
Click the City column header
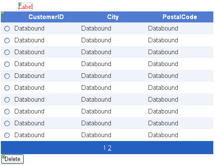(x=113, y=17)
